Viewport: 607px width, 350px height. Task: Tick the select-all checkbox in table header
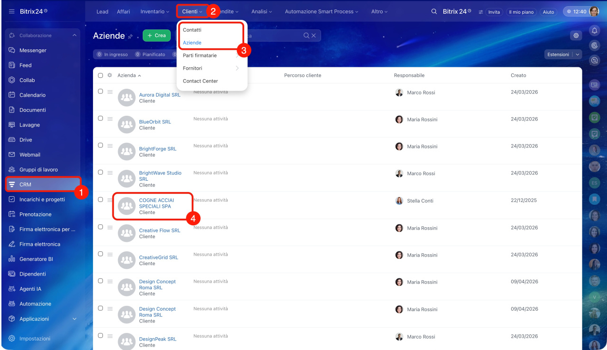101,75
